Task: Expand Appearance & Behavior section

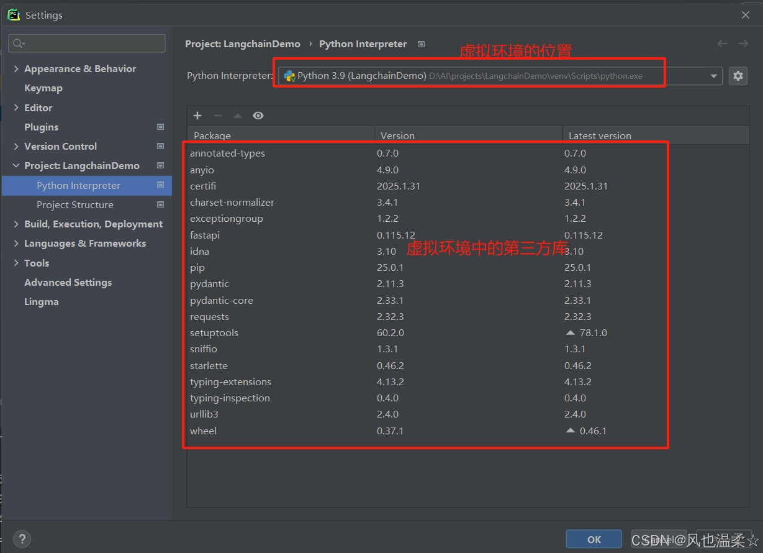Action: [x=16, y=69]
